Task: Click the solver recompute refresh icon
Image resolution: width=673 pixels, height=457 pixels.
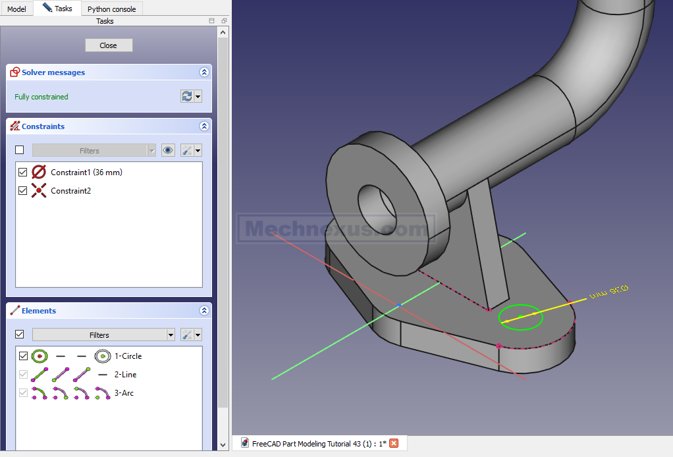Action: 187,97
